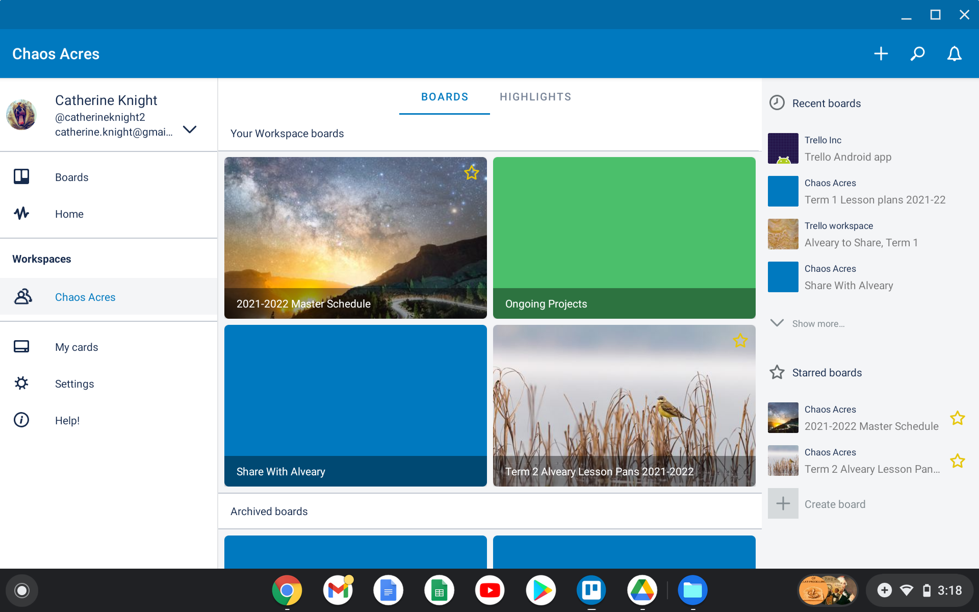The image size is (979, 612).
Task: Expand the account switcher chevron
Action: pyautogui.click(x=190, y=130)
